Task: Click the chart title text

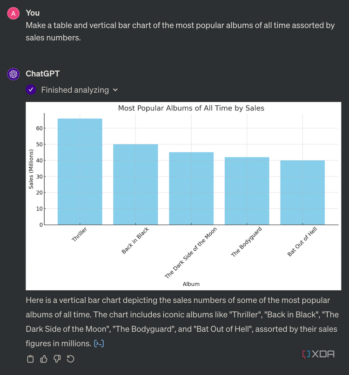Action: click(191, 108)
